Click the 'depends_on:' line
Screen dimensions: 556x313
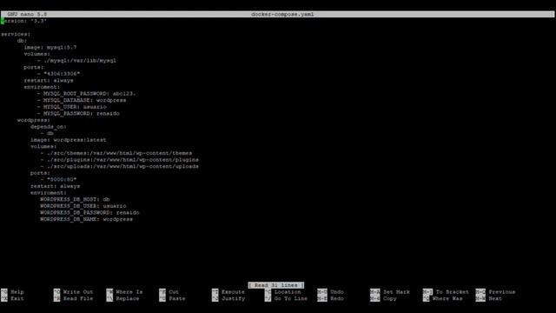coord(49,127)
